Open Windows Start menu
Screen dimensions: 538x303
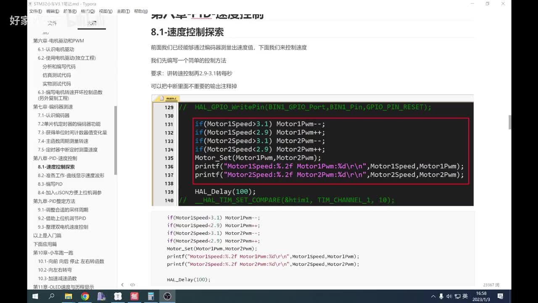click(35, 296)
